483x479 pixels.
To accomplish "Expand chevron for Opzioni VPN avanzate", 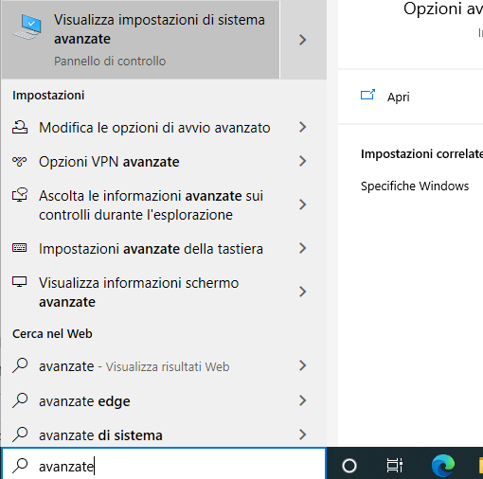I will (303, 161).
